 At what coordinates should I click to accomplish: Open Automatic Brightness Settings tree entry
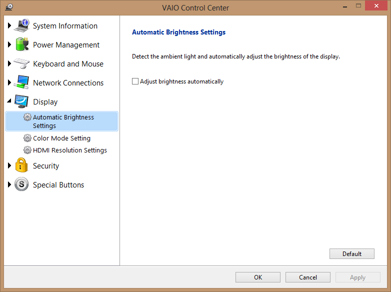[61, 121]
